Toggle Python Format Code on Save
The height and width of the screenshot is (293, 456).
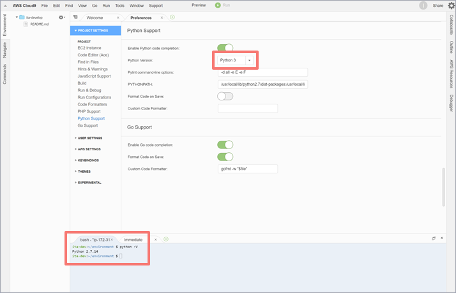coord(225,96)
